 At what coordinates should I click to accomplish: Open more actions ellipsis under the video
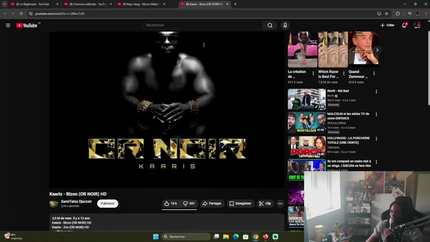click(280, 203)
